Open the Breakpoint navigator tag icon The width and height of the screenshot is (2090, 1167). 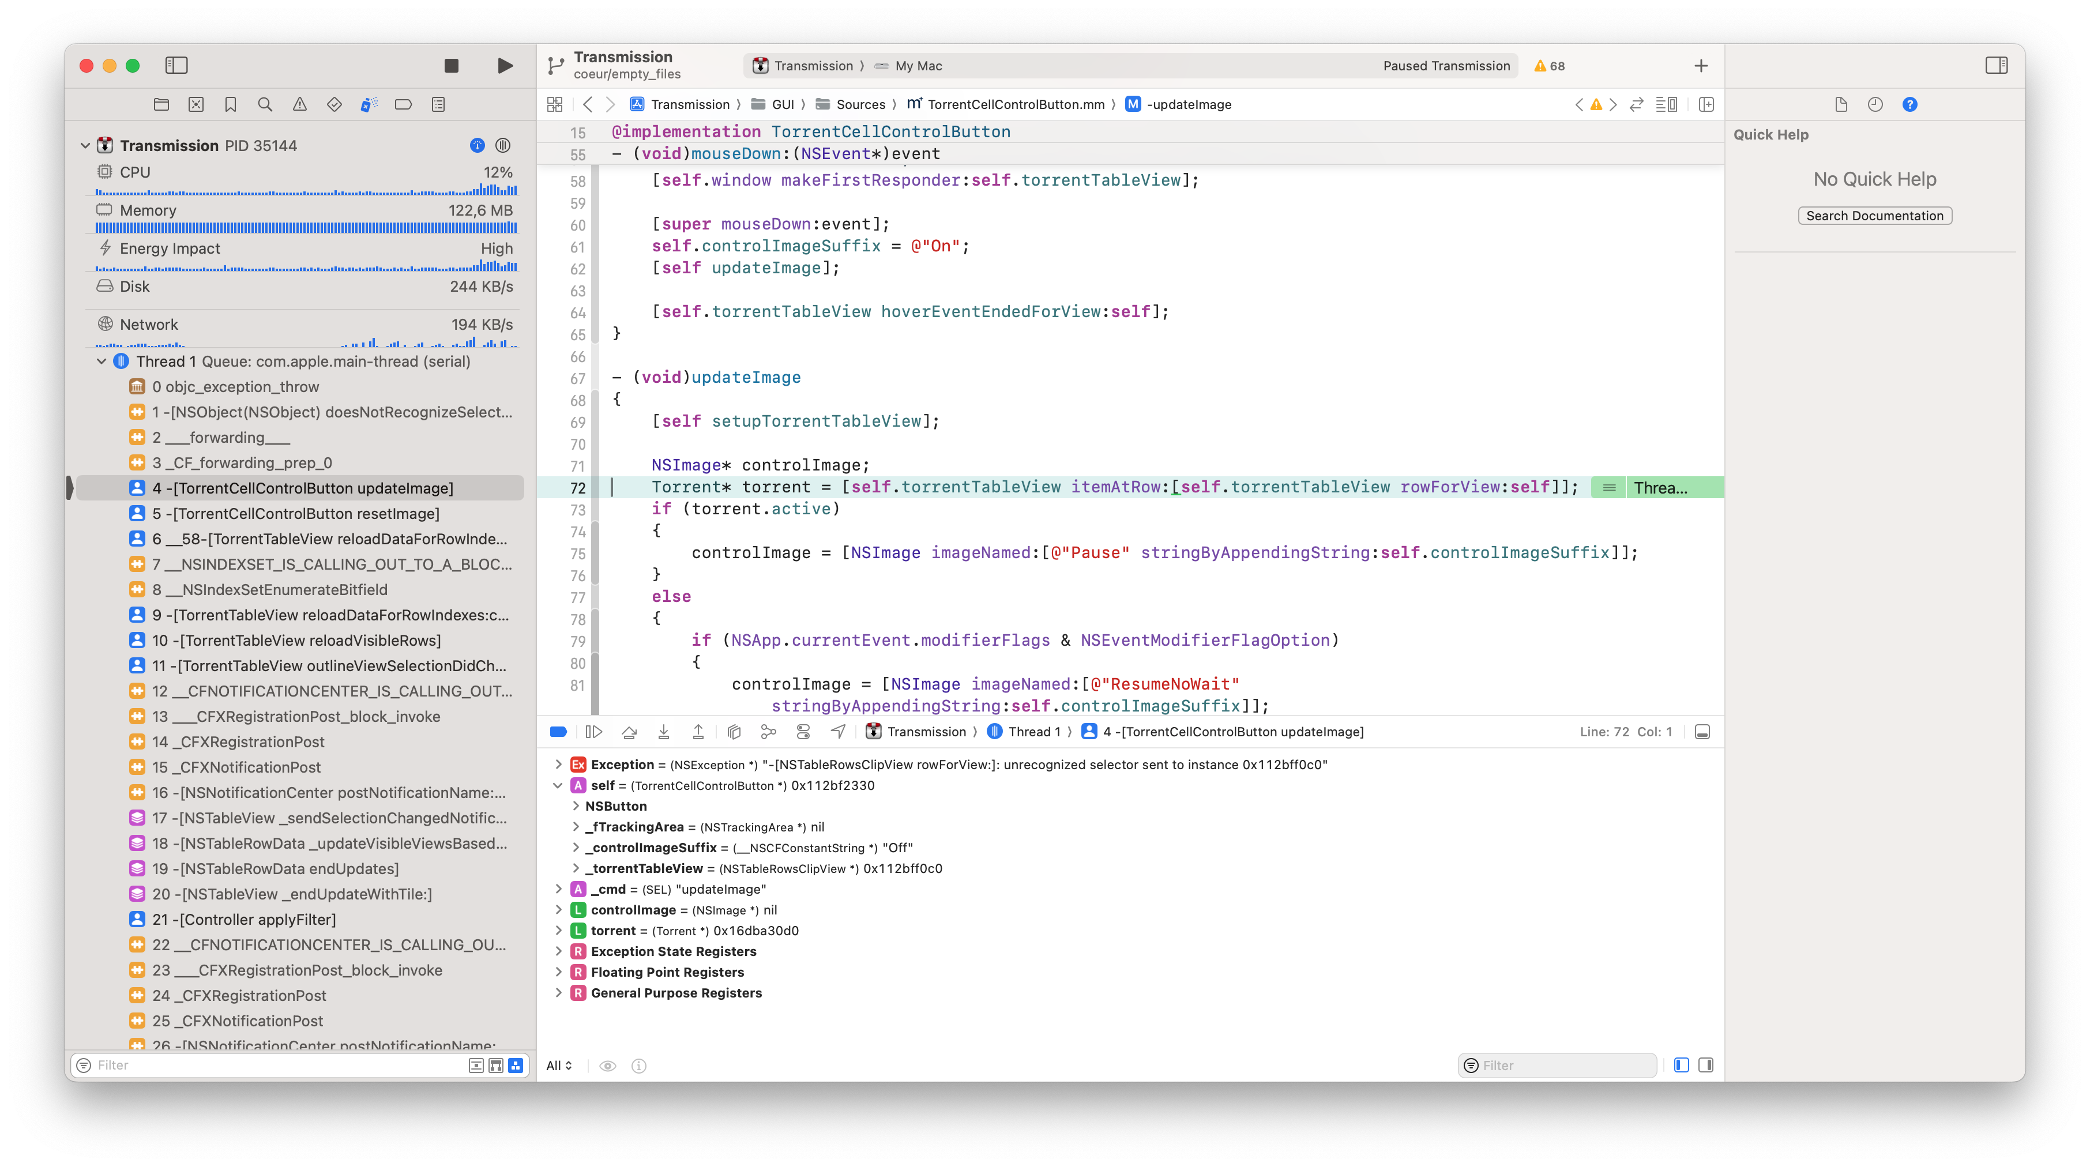pyautogui.click(x=403, y=104)
